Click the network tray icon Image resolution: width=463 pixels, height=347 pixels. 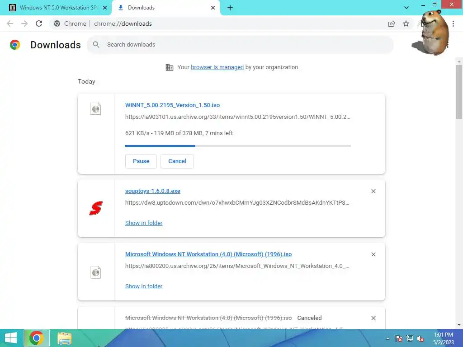click(x=410, y=338)
